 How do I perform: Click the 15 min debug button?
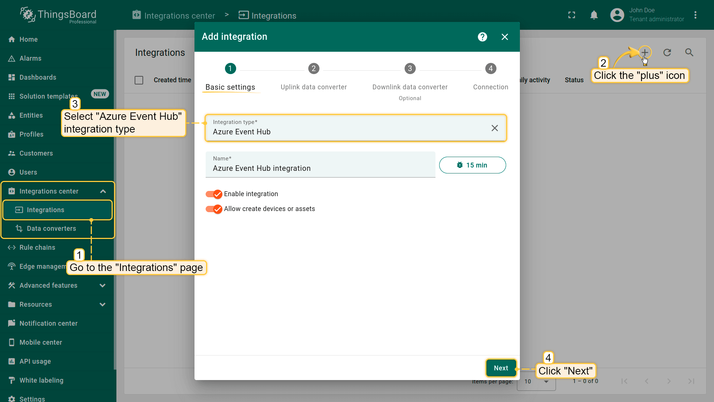tap(472, 165)
